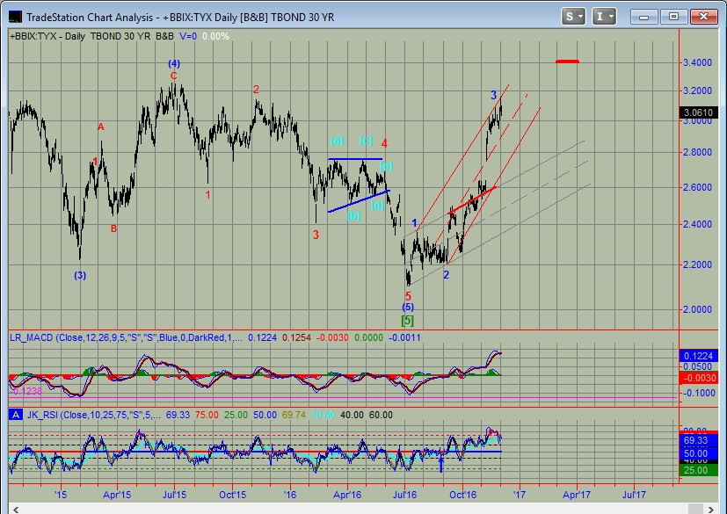Select the thick red trendline segment
727x514 pixels.
pyautogui.click(x=472, y=199)
